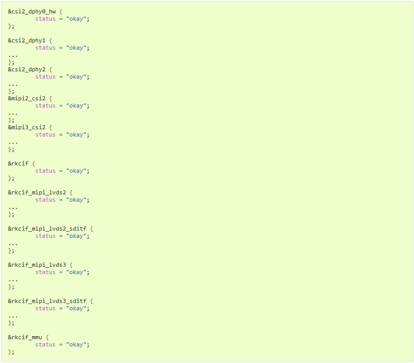Select the &rkcif_mipi_lvds3 node name
This screenshot has width=414, height=363.
point(37,265)
